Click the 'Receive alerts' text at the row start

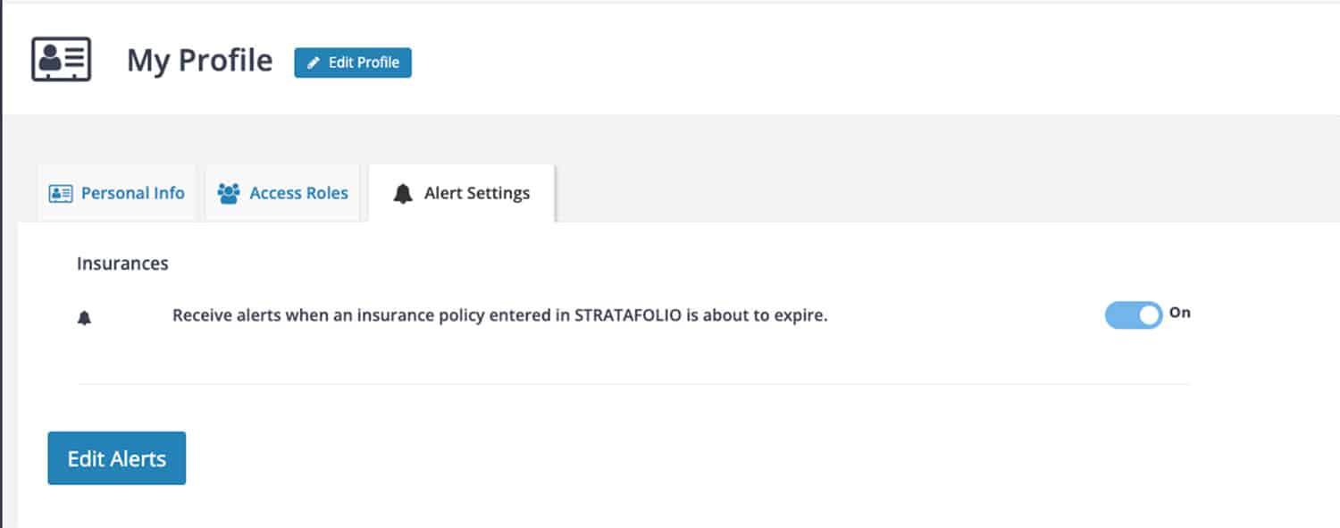pos(214,315)
